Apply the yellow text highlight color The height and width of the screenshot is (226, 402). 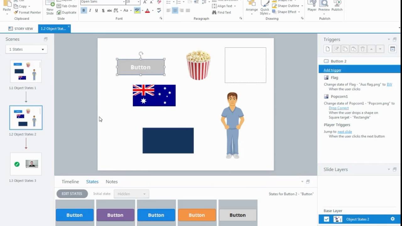point(137,10)
